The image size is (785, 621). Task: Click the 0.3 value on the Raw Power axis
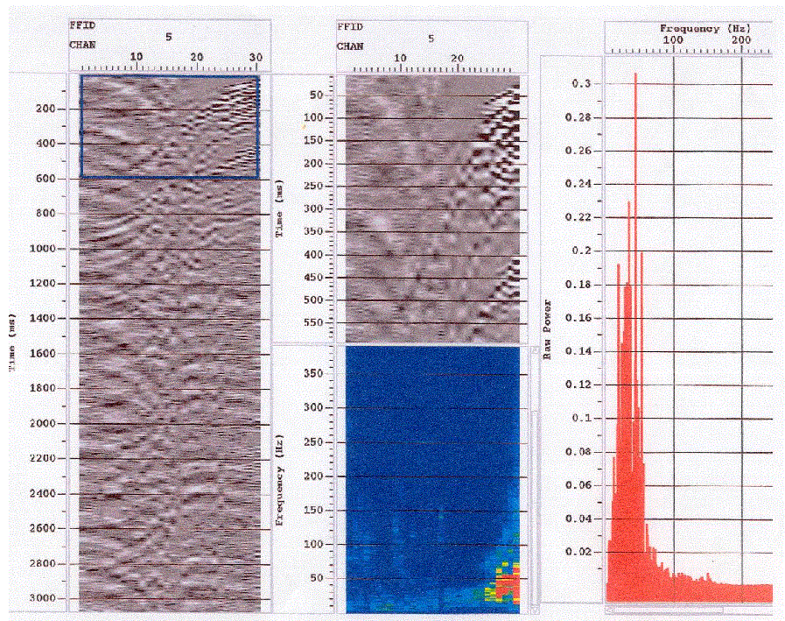click(582, 83)
